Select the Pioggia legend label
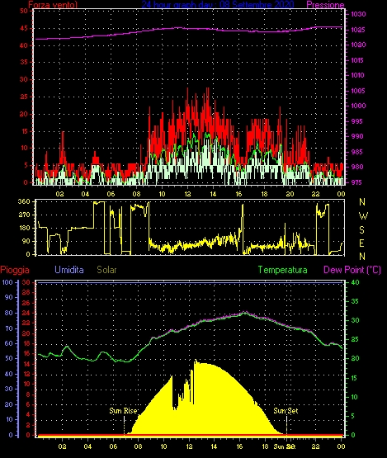 coord(15,270)
